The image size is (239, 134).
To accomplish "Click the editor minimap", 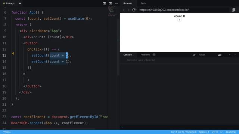I will click(x=112, y=11).
